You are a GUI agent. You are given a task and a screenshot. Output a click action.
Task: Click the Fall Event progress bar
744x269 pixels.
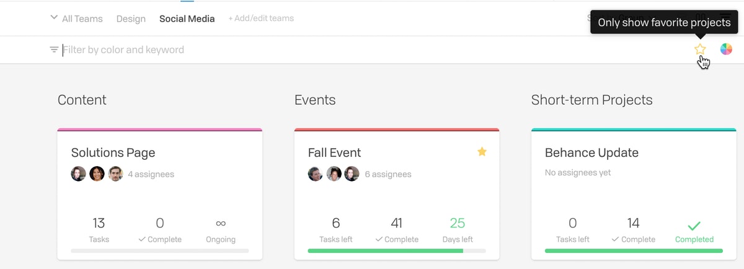pyautogui.click(x=397, y=251)
